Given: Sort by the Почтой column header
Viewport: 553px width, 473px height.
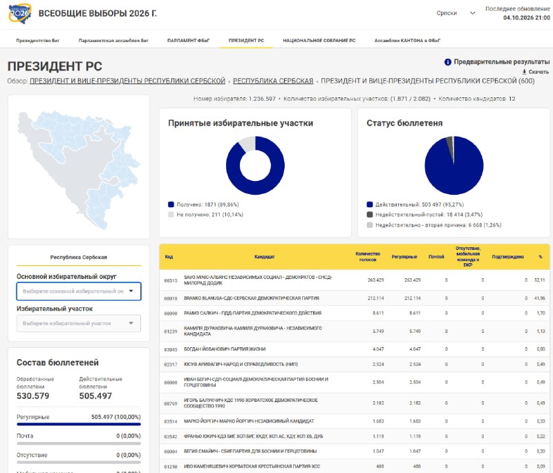Looking at the screenshot, I should click(436, 257).
